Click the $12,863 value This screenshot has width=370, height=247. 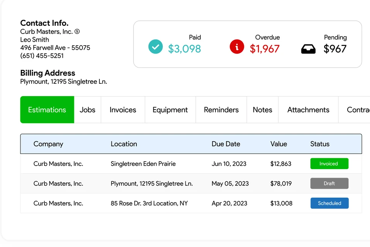pos(281,164)
